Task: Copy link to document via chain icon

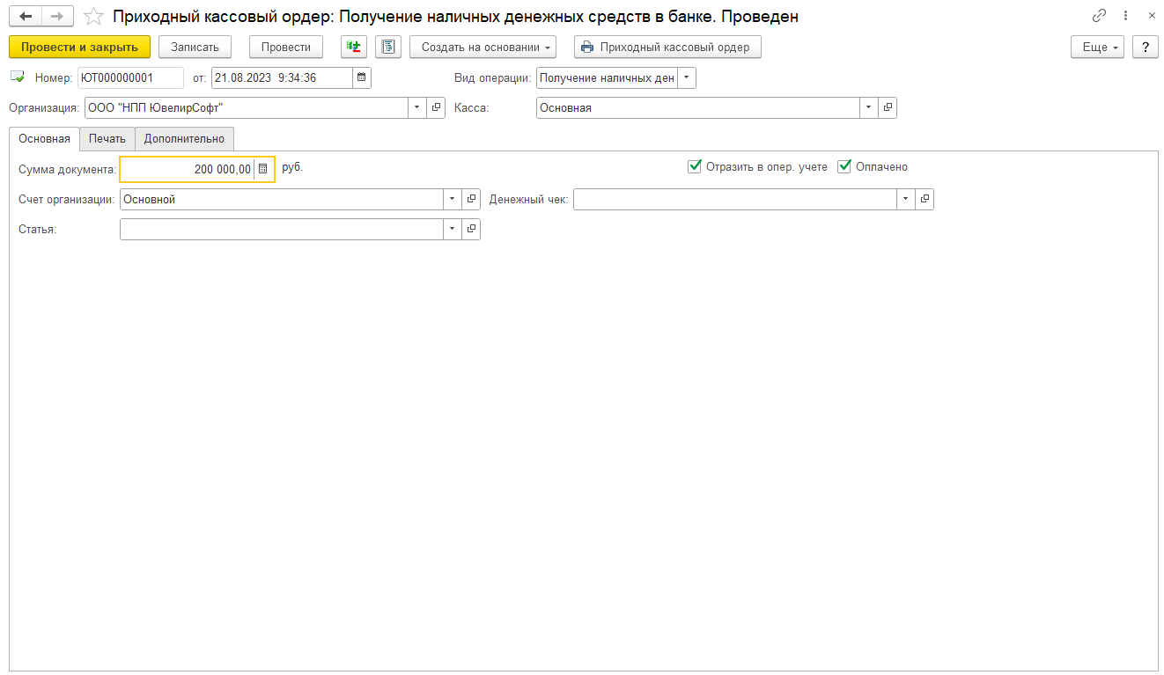Action: [1099, 16]
